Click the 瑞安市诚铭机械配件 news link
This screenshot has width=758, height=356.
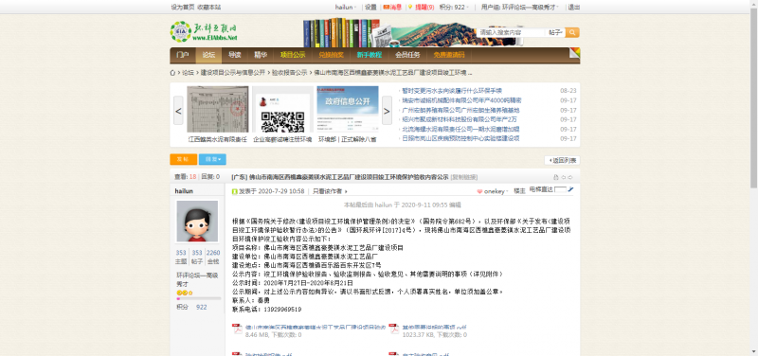[461, 100]
